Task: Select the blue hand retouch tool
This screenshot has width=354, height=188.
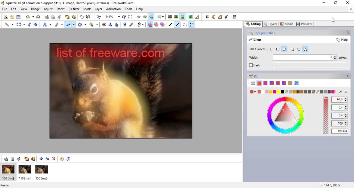Action: (x=117, y=24)
